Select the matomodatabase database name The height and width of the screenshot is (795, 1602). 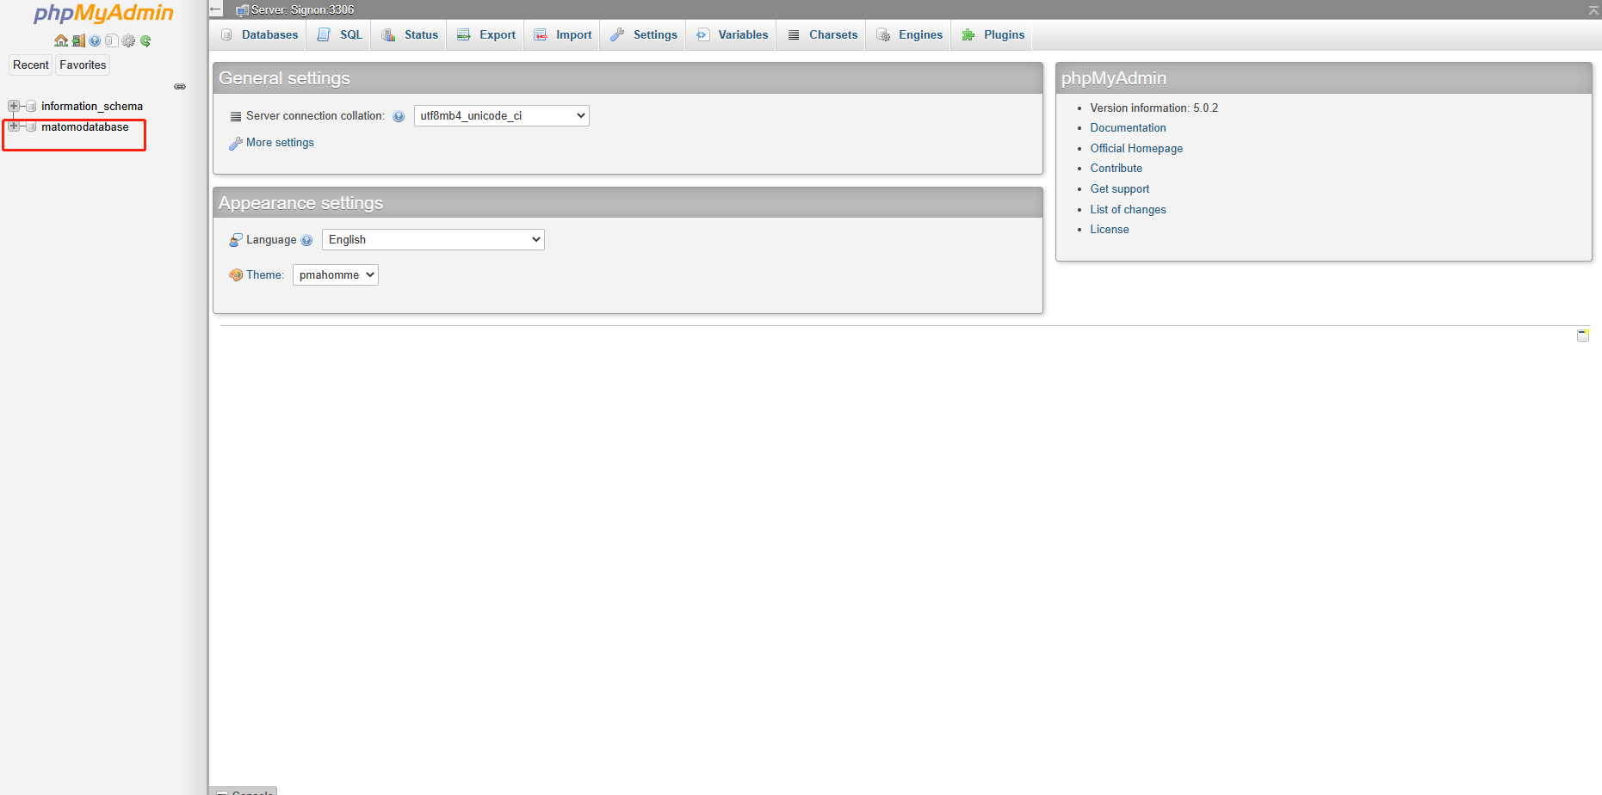coord(85,127)
